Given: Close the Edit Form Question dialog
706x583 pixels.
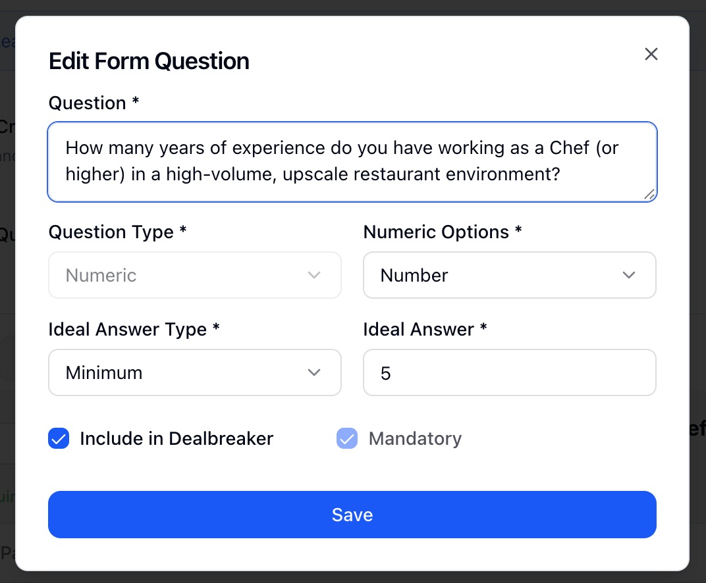Looking at the screenshot, I should [651, 54].
